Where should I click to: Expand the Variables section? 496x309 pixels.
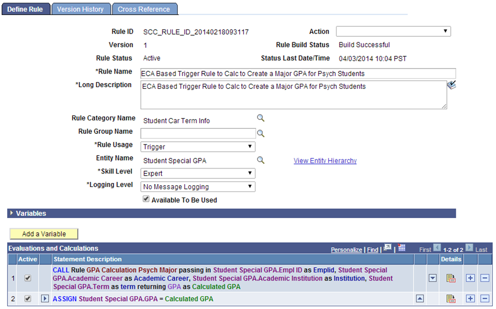click(x=12, y=213)
